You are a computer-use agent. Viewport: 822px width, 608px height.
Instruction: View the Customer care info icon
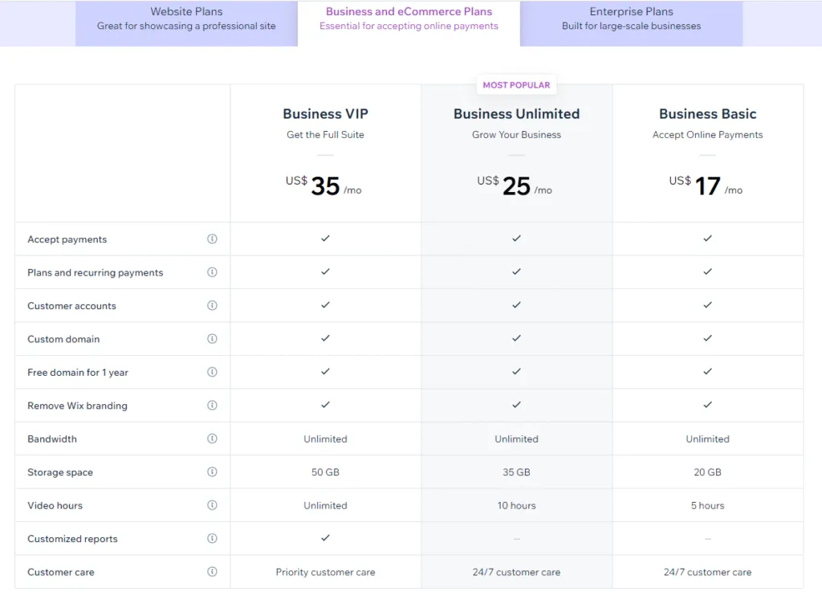(x=212, y=572)
